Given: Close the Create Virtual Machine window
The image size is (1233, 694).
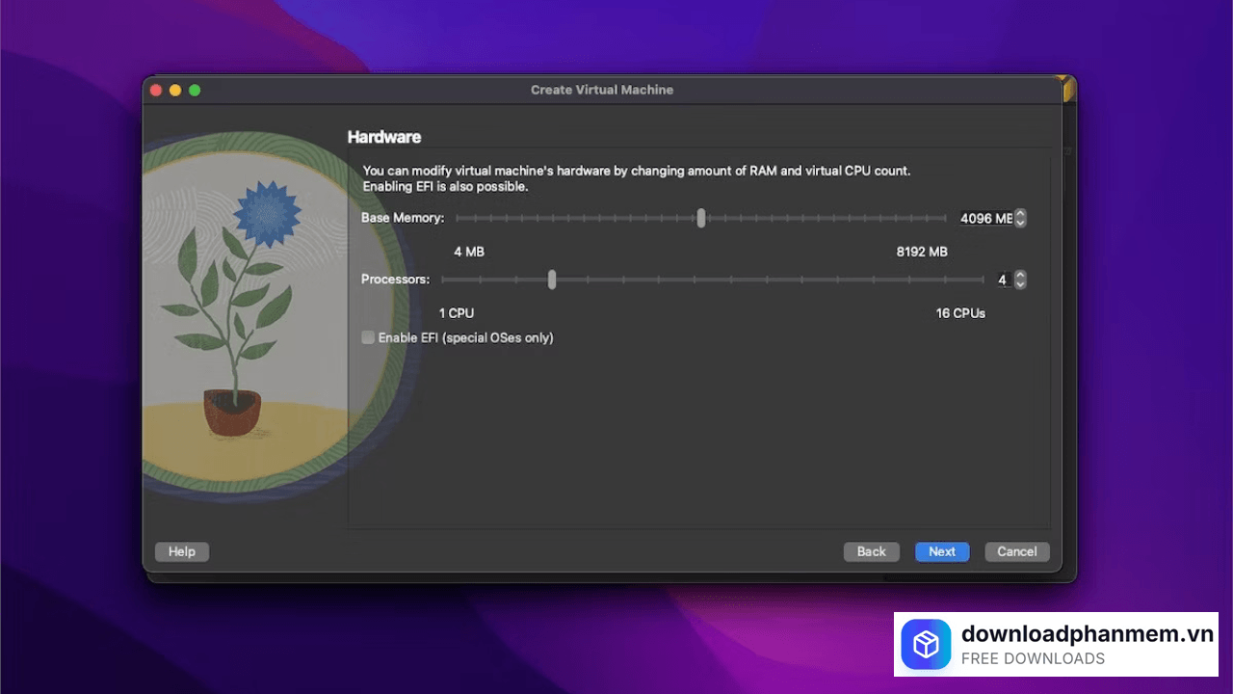Looking at the screenshot, I should 156,90.
